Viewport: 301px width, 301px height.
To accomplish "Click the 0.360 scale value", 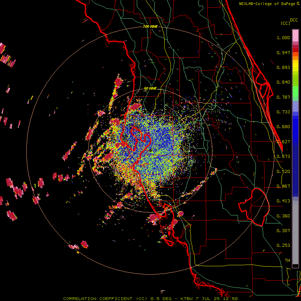I will click(x=283, y=216).
